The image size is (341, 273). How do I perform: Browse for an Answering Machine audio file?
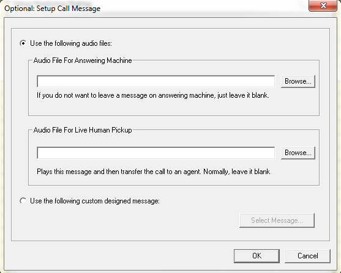[298, 81]
